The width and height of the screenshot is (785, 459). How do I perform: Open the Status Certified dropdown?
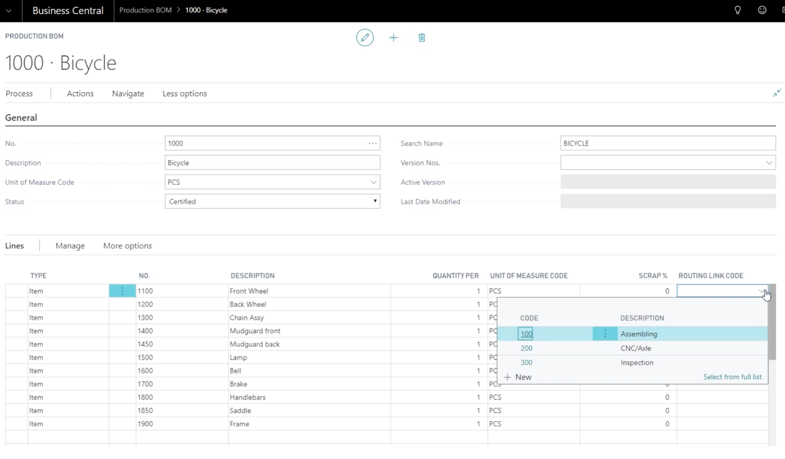[273, 201]
